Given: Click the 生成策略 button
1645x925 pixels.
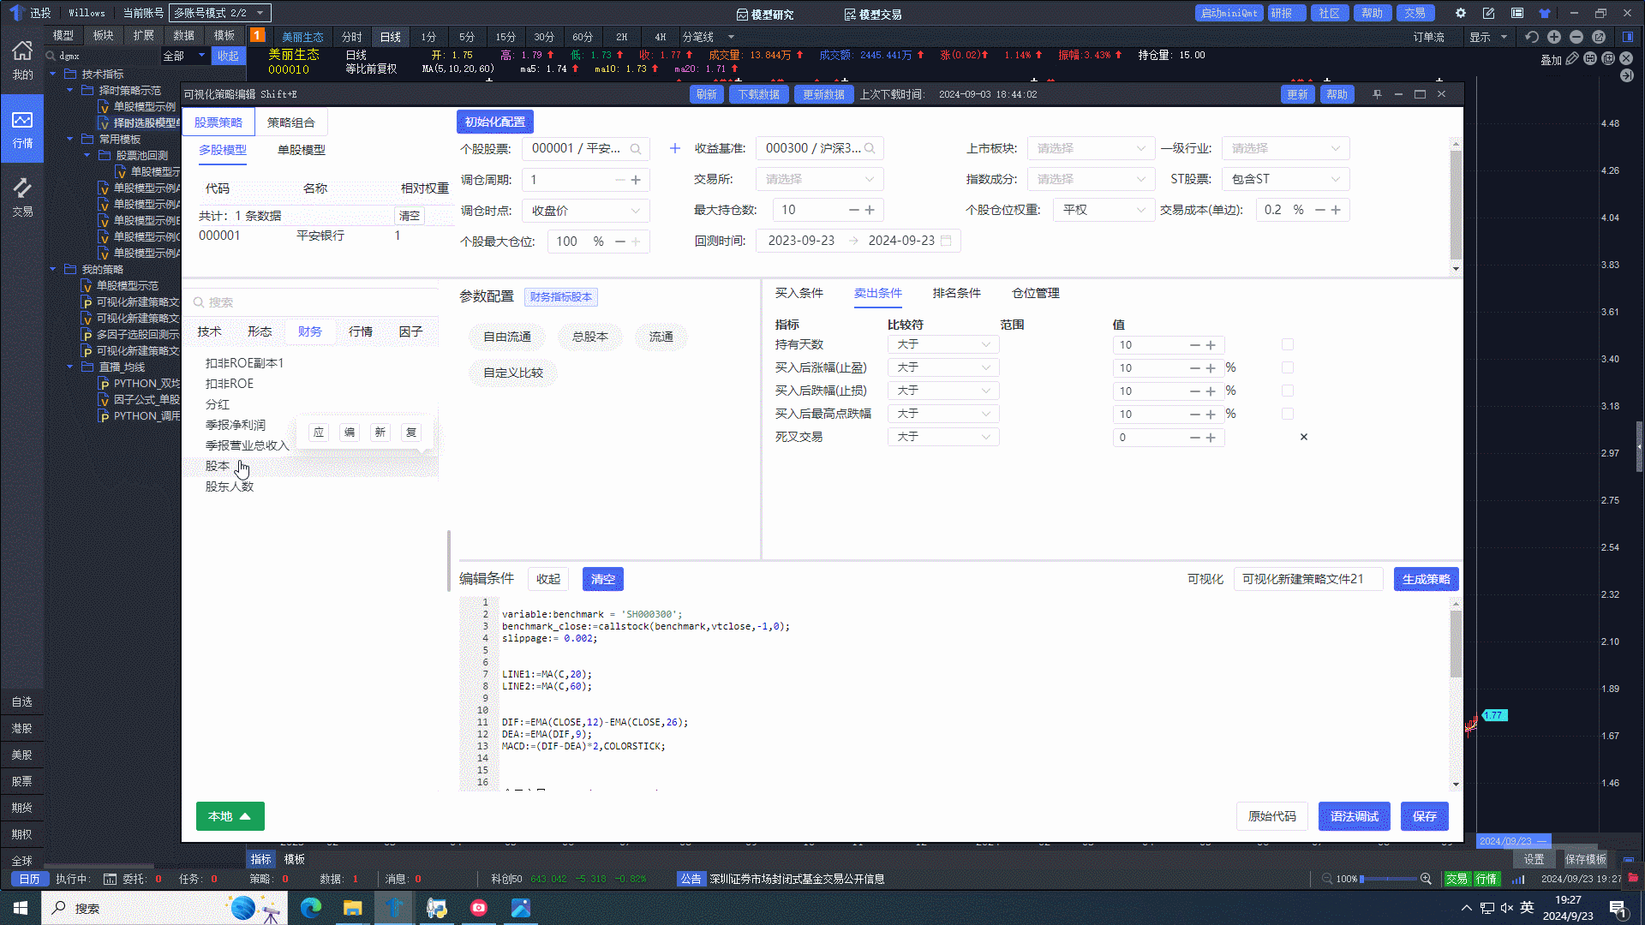Looking at the screenshot, I should (1426, 579).
